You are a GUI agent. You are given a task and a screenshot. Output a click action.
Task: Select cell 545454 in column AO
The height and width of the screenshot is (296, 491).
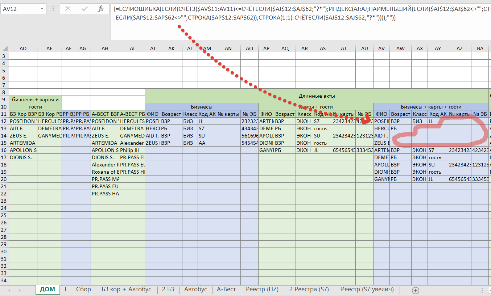tap(249, 143)
